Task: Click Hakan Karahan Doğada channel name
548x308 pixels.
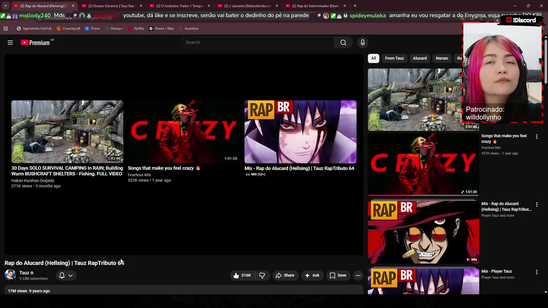Action: click(33, 181)
